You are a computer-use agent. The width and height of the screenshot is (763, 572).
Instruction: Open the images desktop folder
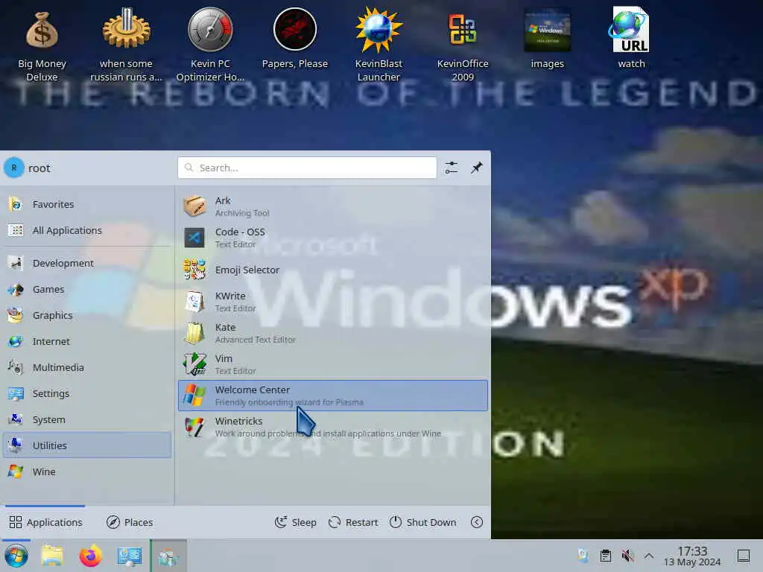click(x=547, y=38)
